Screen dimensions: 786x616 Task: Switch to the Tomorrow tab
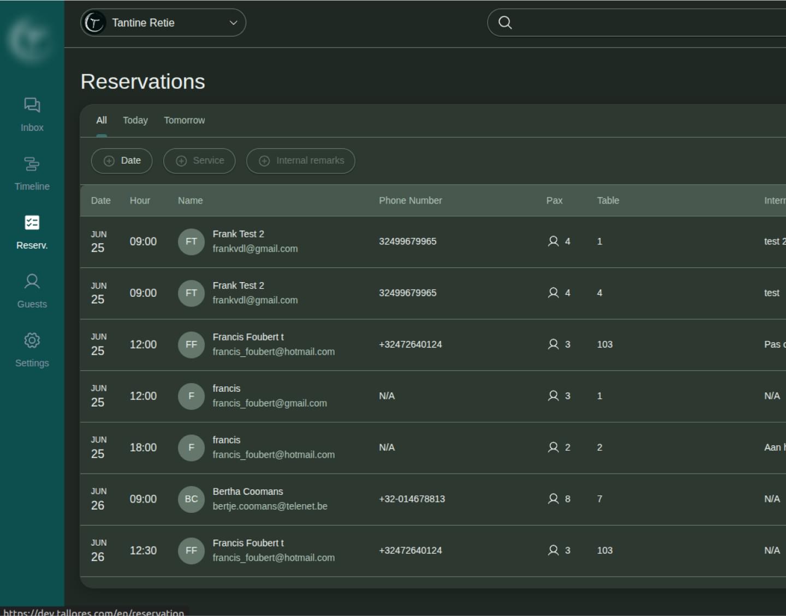(184, 120)
